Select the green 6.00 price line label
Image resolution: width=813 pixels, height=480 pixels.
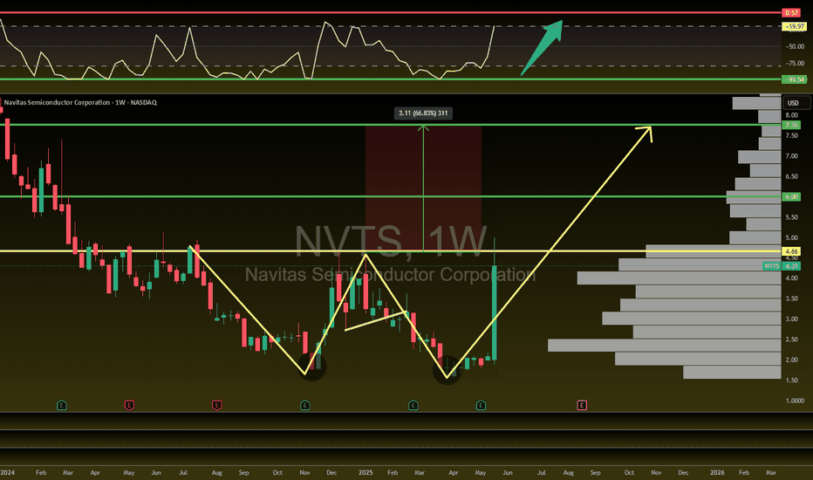tap(791, 196)
